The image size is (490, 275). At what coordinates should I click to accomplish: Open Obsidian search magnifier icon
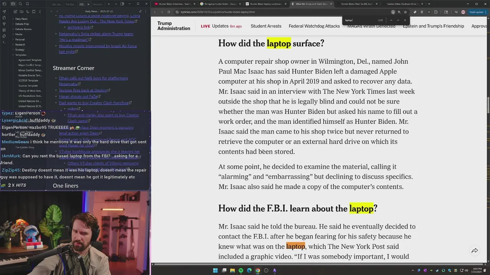pyautogui.click(x=20, y=4)
